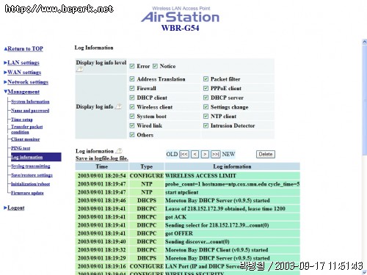This screenshot has height=275, width=367.
Task: Click the Time column header
Action: click(102, 166)
